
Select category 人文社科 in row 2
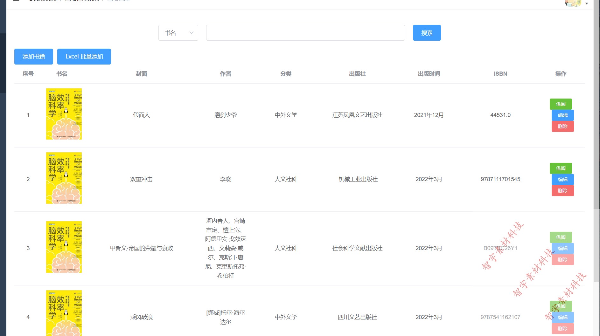(286, 179)
